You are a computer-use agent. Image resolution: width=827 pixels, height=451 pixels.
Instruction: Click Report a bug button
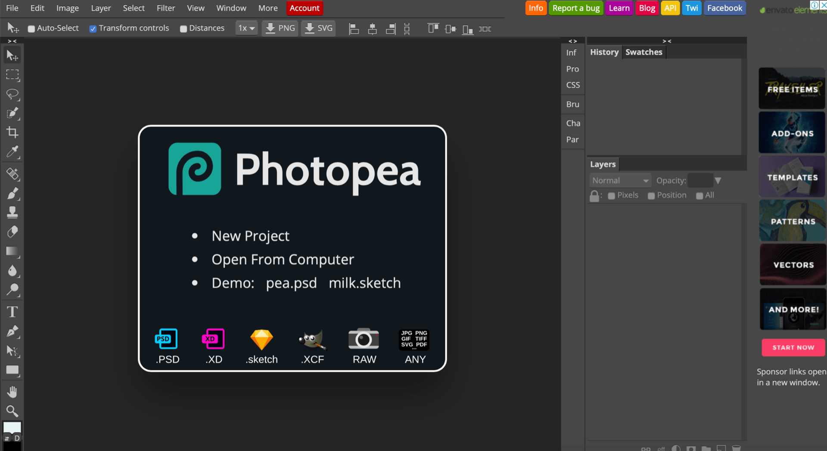(x=576, y=8)
